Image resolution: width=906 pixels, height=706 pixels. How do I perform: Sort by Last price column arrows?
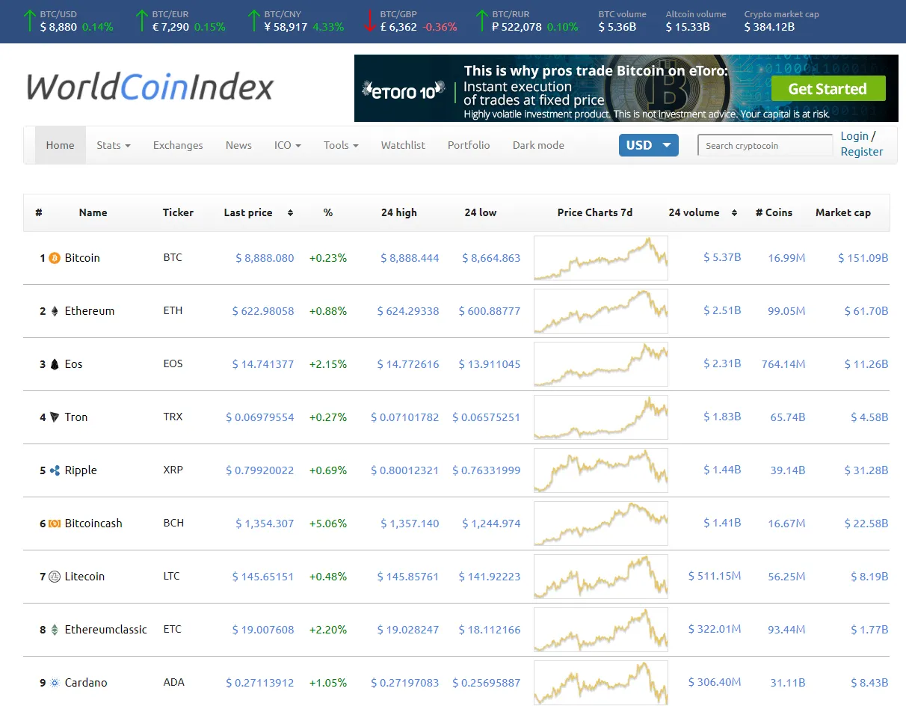click(290, 213)
